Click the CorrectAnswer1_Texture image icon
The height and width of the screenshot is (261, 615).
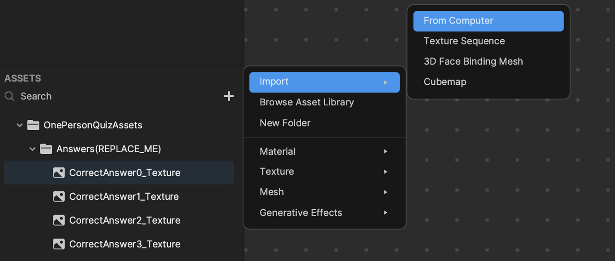tap(59, 196)
